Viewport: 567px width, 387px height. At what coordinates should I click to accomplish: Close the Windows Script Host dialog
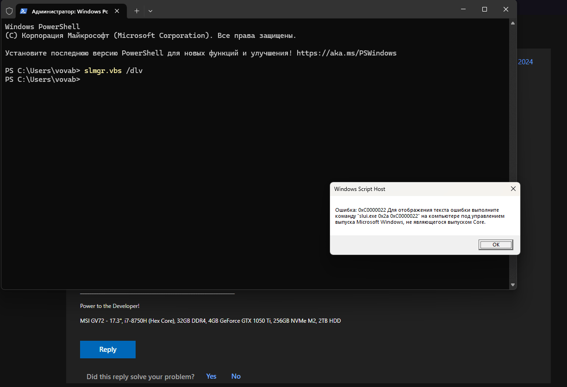point(513,189)
